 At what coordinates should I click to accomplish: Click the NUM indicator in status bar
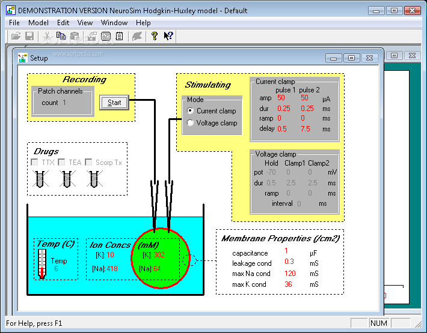(x=378, y=323)
